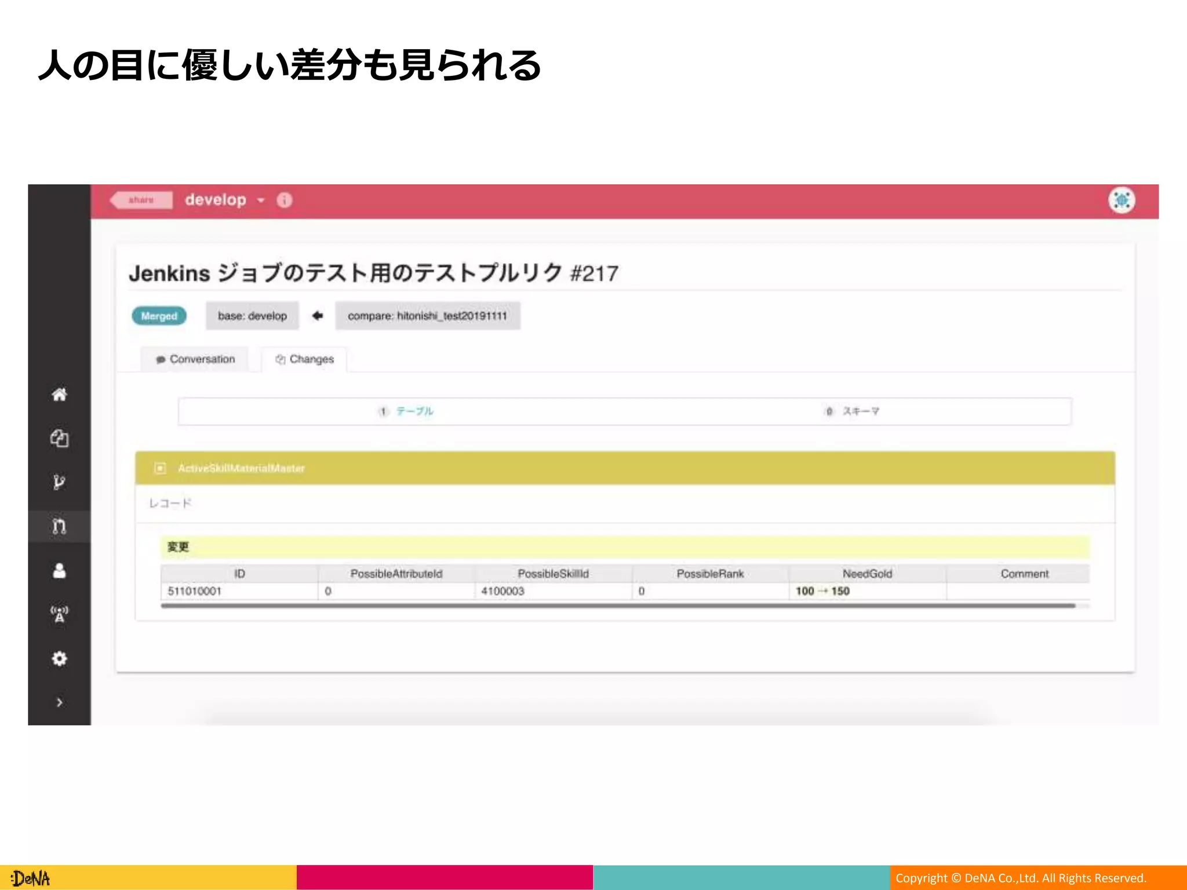Click the 4100003 cell
The height and width of the screenshot is (890, 1187).
click(x=553, y=591)
